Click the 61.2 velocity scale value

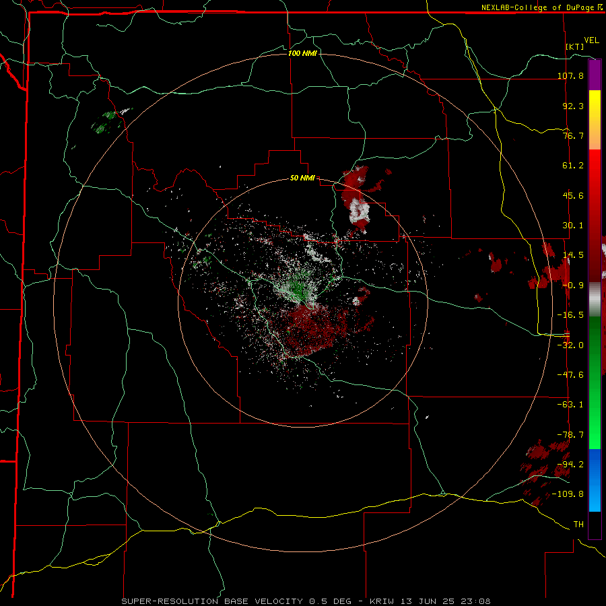click(573, 166)
